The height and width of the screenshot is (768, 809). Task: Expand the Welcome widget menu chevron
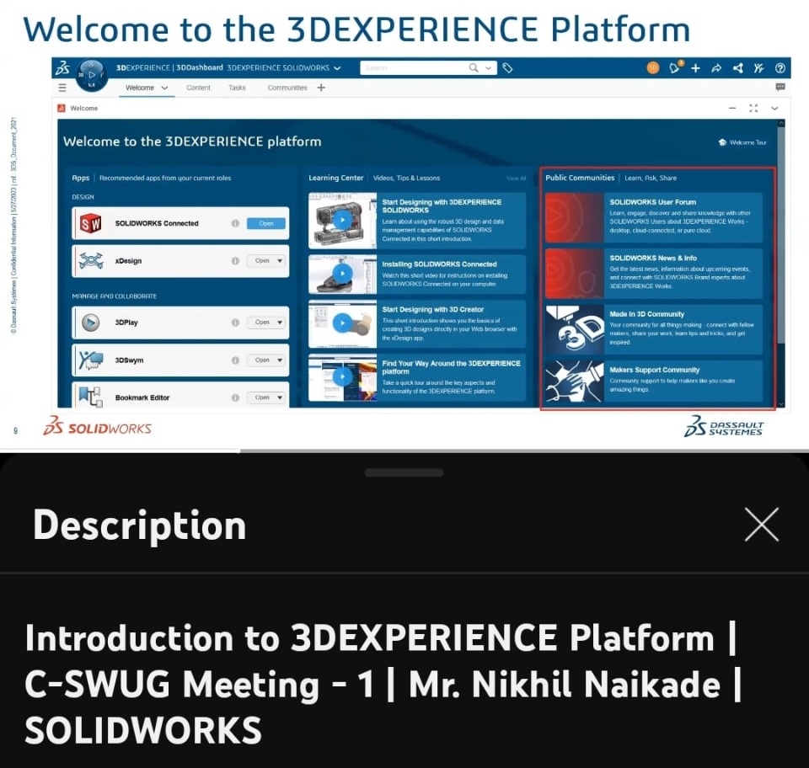coord(774,109)
